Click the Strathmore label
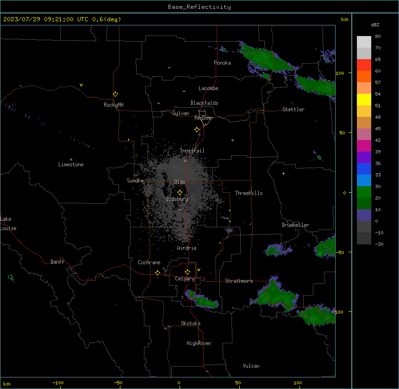This screenshot has width=399, height=389. coord(239,281)
